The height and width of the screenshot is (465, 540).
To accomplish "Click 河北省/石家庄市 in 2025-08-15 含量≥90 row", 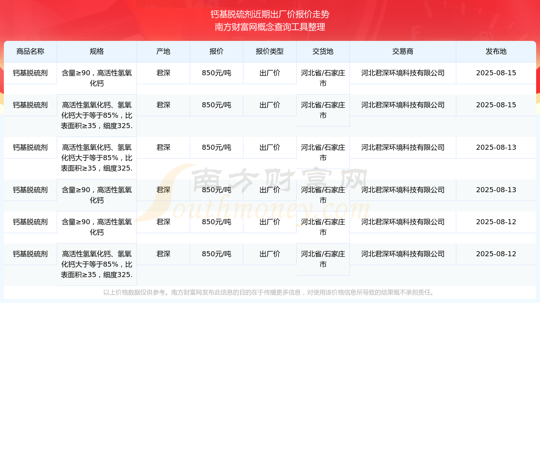I will [323, 78].
